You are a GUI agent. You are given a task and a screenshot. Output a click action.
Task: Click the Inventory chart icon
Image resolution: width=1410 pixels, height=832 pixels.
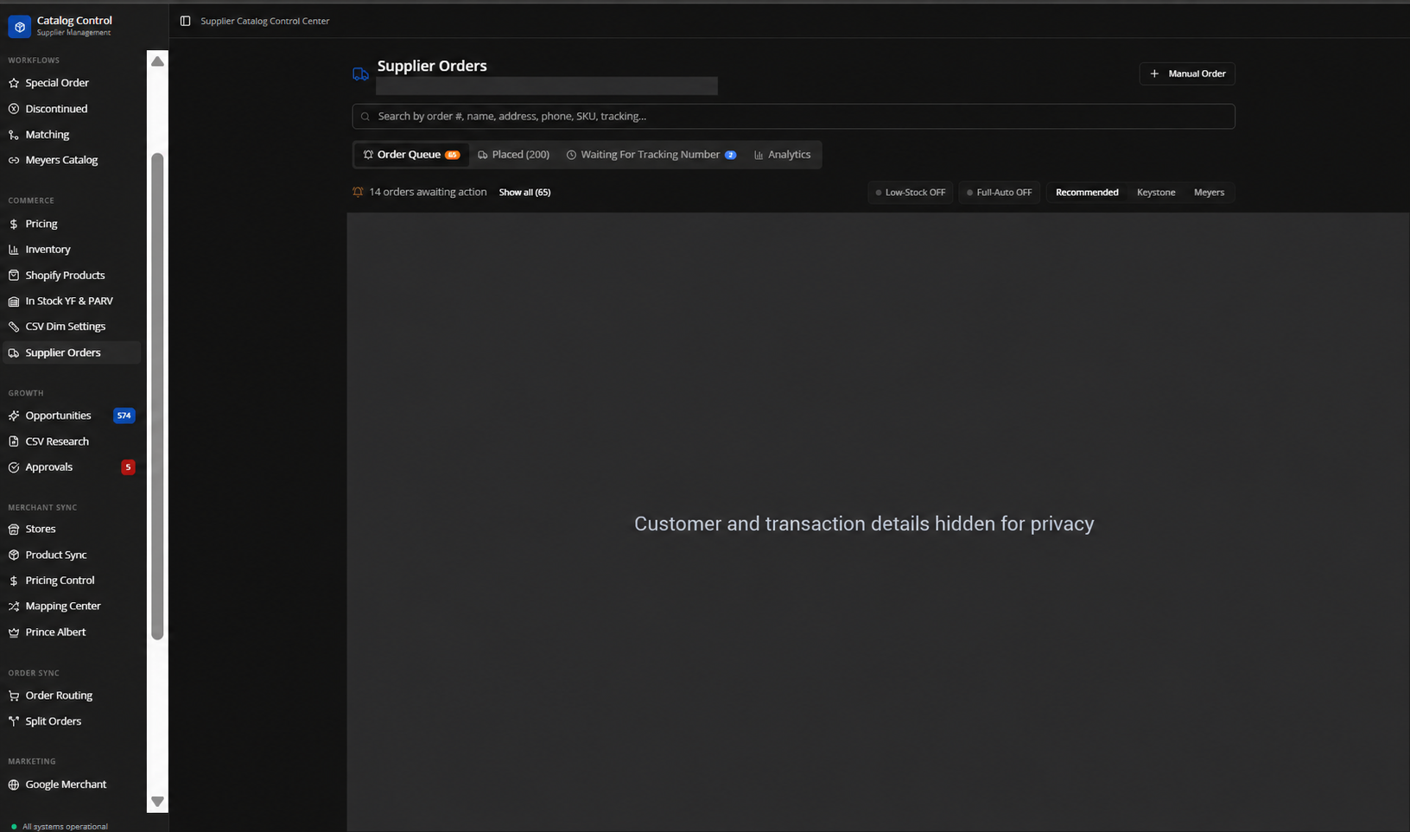(14, 250)
